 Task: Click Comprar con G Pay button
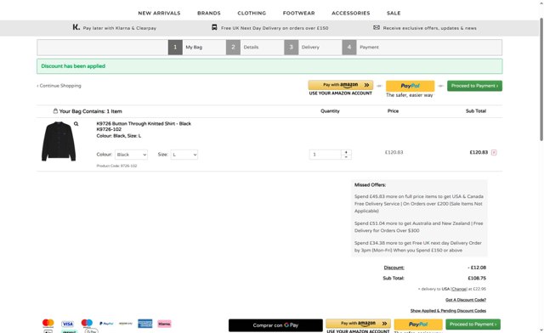(x=275, y=325)
